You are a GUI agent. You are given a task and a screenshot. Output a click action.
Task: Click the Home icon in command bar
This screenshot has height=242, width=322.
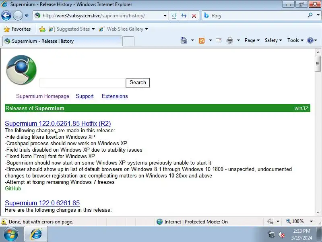tap(184, 40)
